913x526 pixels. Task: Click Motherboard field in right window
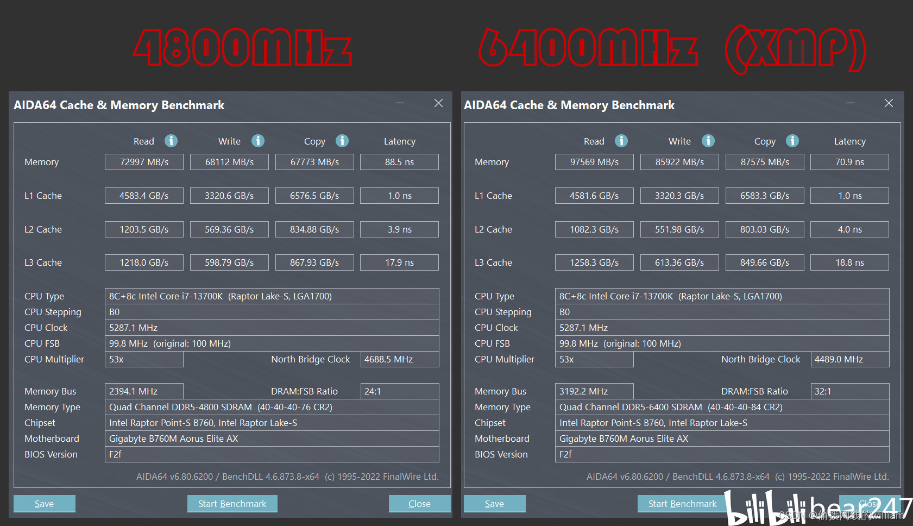pos(722,439)
